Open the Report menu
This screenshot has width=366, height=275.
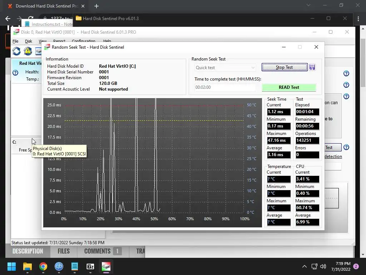[x=59, y=41]
